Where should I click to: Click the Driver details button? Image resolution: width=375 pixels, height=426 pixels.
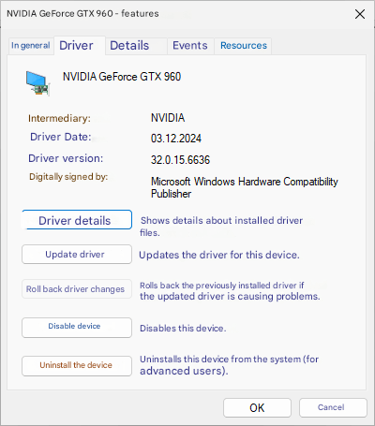point(77,220)
